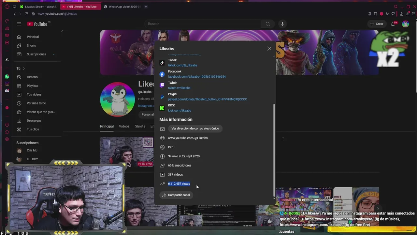Open Instagram in the Opera sidebar
This screenshot has width=417, height=235.
(7, 84)
